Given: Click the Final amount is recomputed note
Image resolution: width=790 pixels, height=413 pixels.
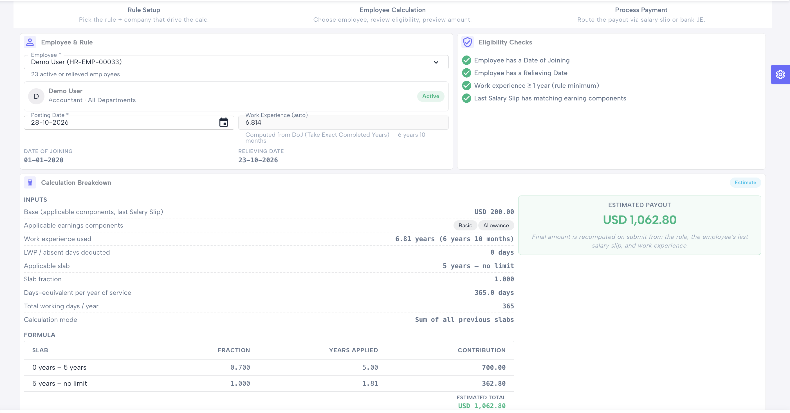Looking at the screenshot, I should coord(639,241).
